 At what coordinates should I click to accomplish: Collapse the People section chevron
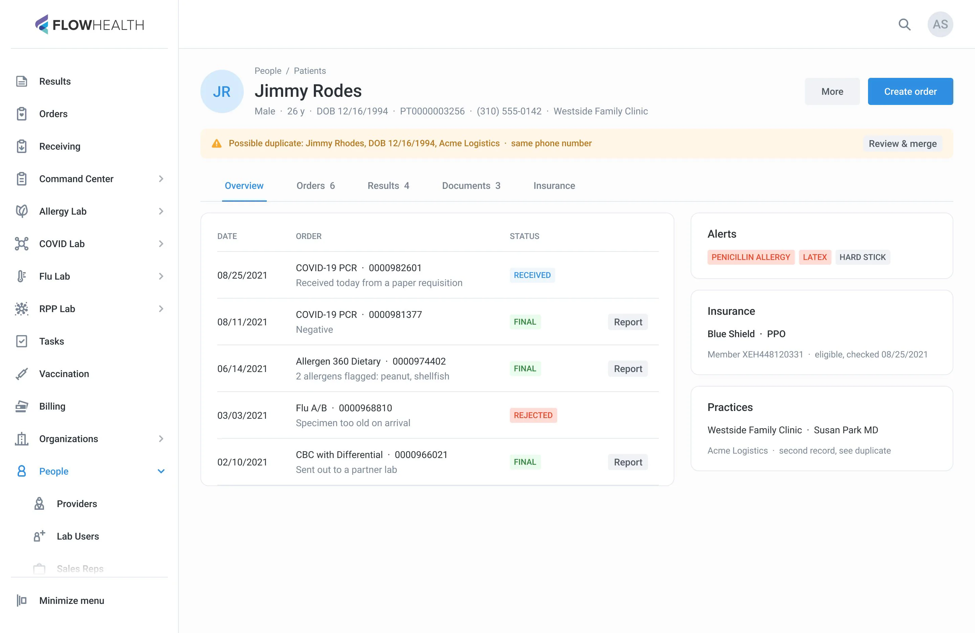161,471
